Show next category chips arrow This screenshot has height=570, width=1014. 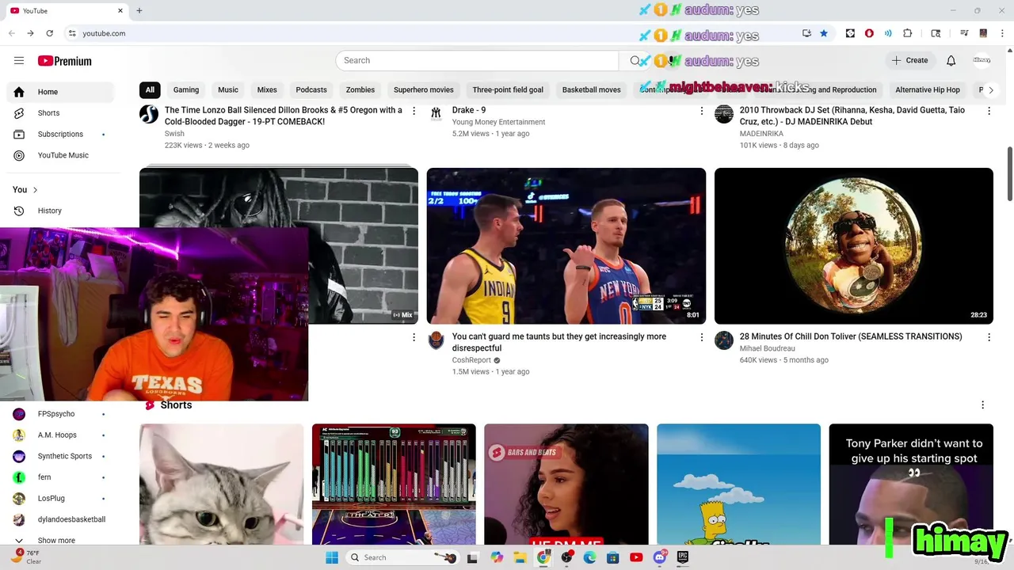click(x=990, y=89)
